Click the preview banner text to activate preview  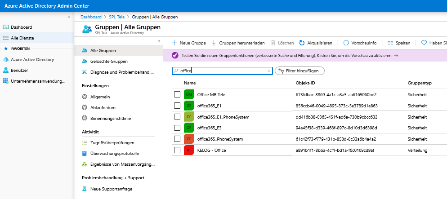pyautogui.click(x=287, y=56)
